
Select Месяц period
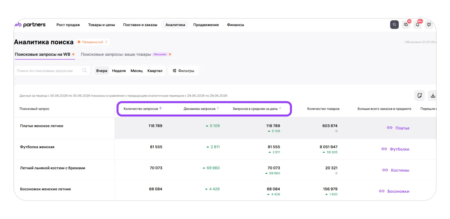point(137,71)
